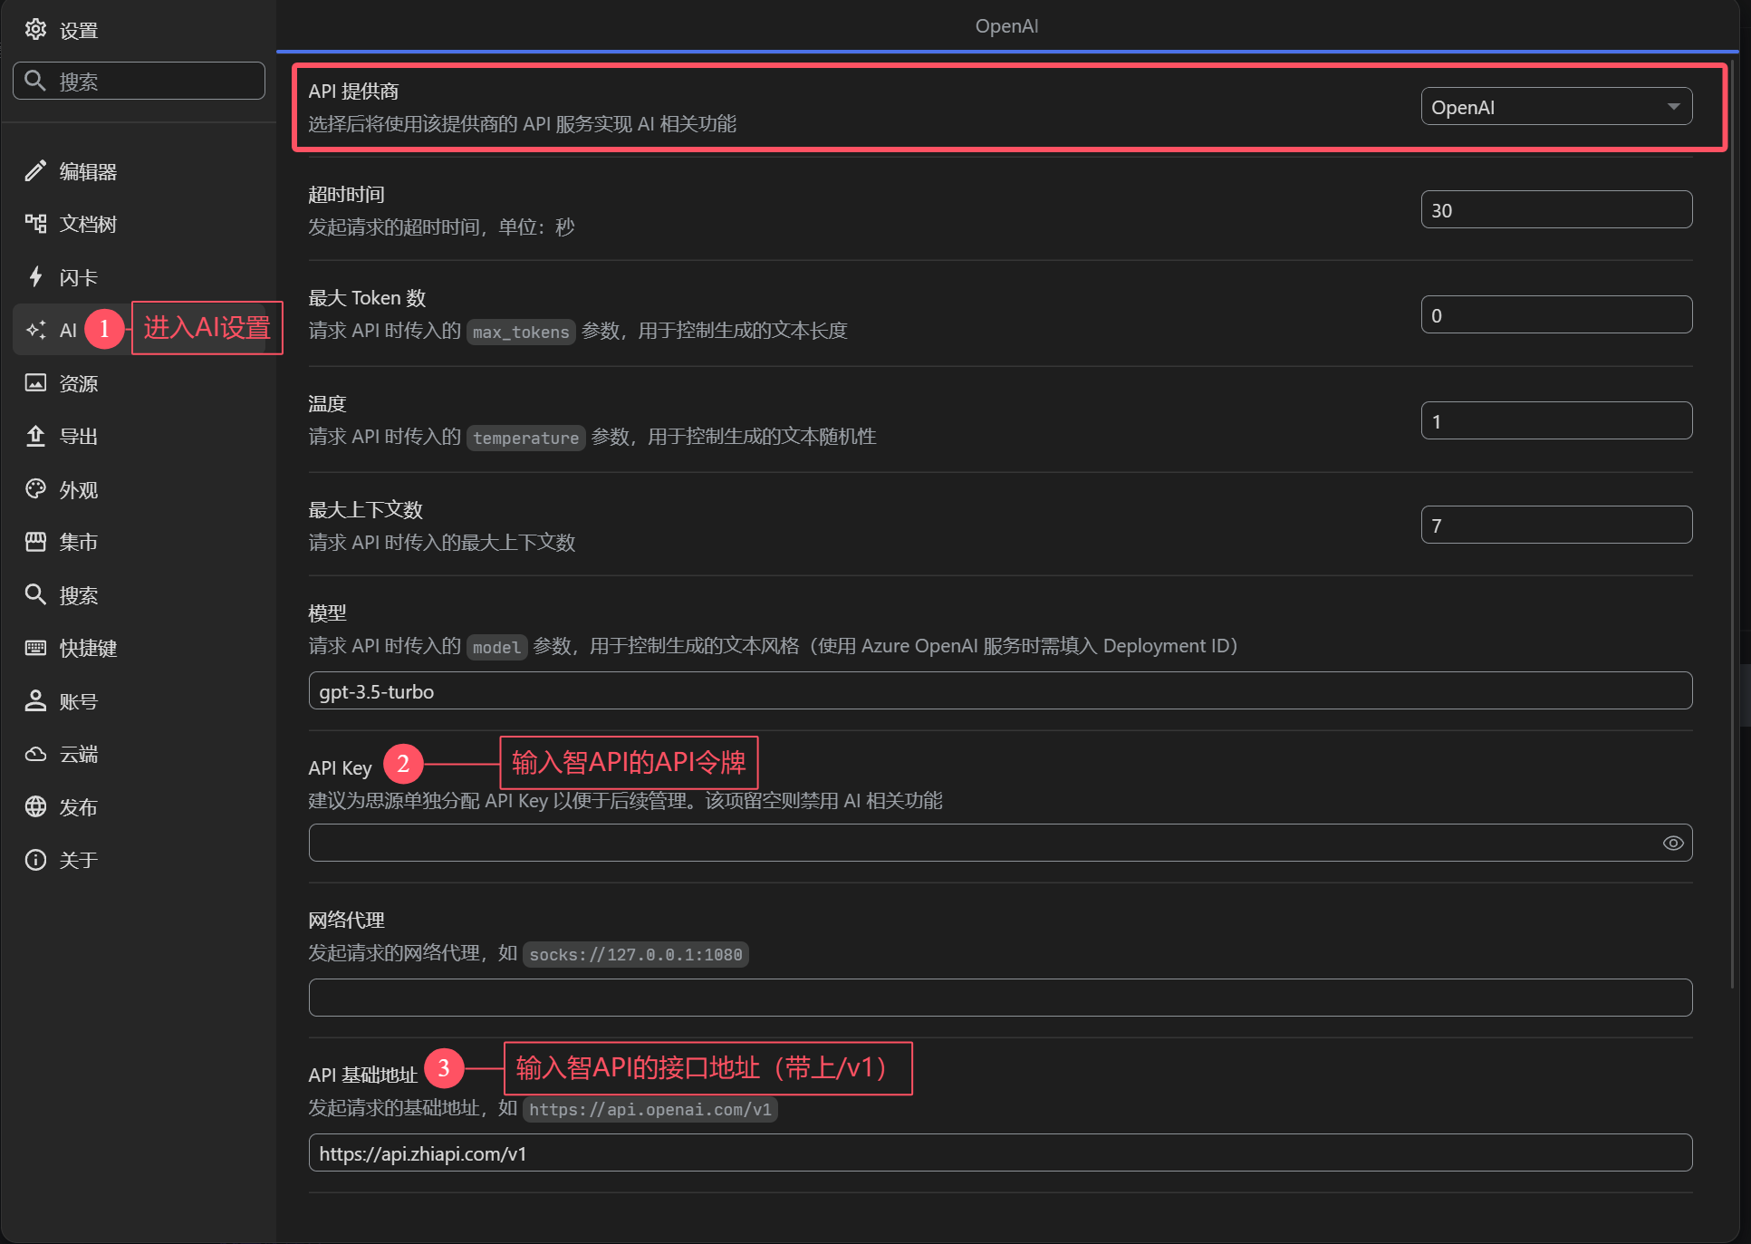
Task: Click the sparkle icon for AI
Action: click(x=35, y=330)
